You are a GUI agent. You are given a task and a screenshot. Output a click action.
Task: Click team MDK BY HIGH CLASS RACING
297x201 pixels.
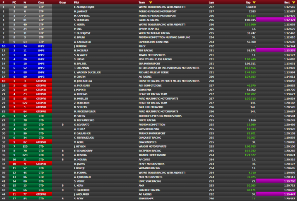click(x=155, y=59)
